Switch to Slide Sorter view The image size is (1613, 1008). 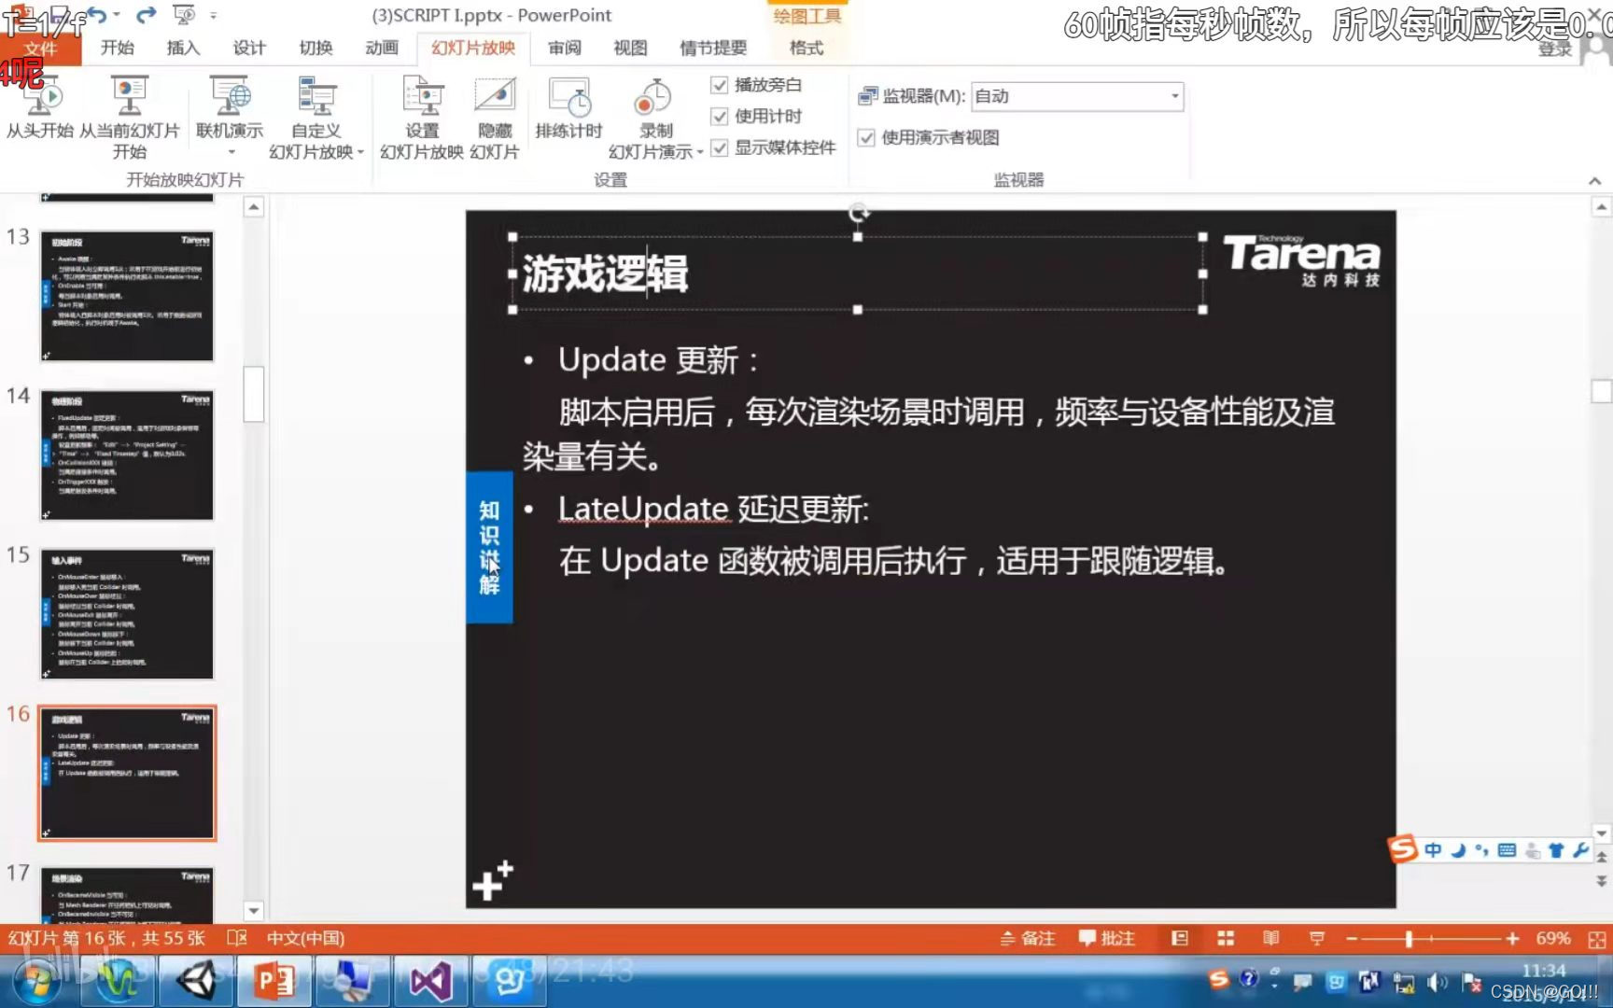1226,938
